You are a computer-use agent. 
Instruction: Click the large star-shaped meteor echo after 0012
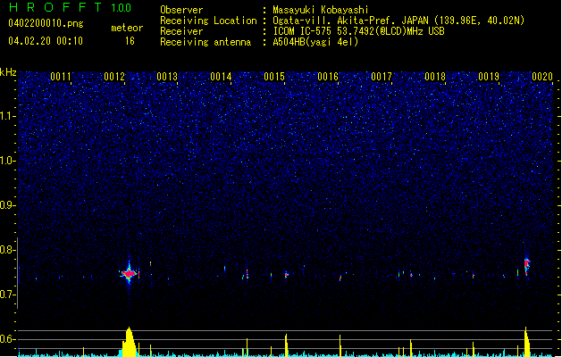pyautogui.click(x=129, y=274)
